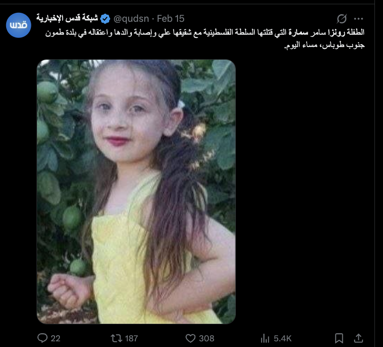The image size is (383, 347).
Task: Like the post with the heart icon
Action: click(190, 338)
